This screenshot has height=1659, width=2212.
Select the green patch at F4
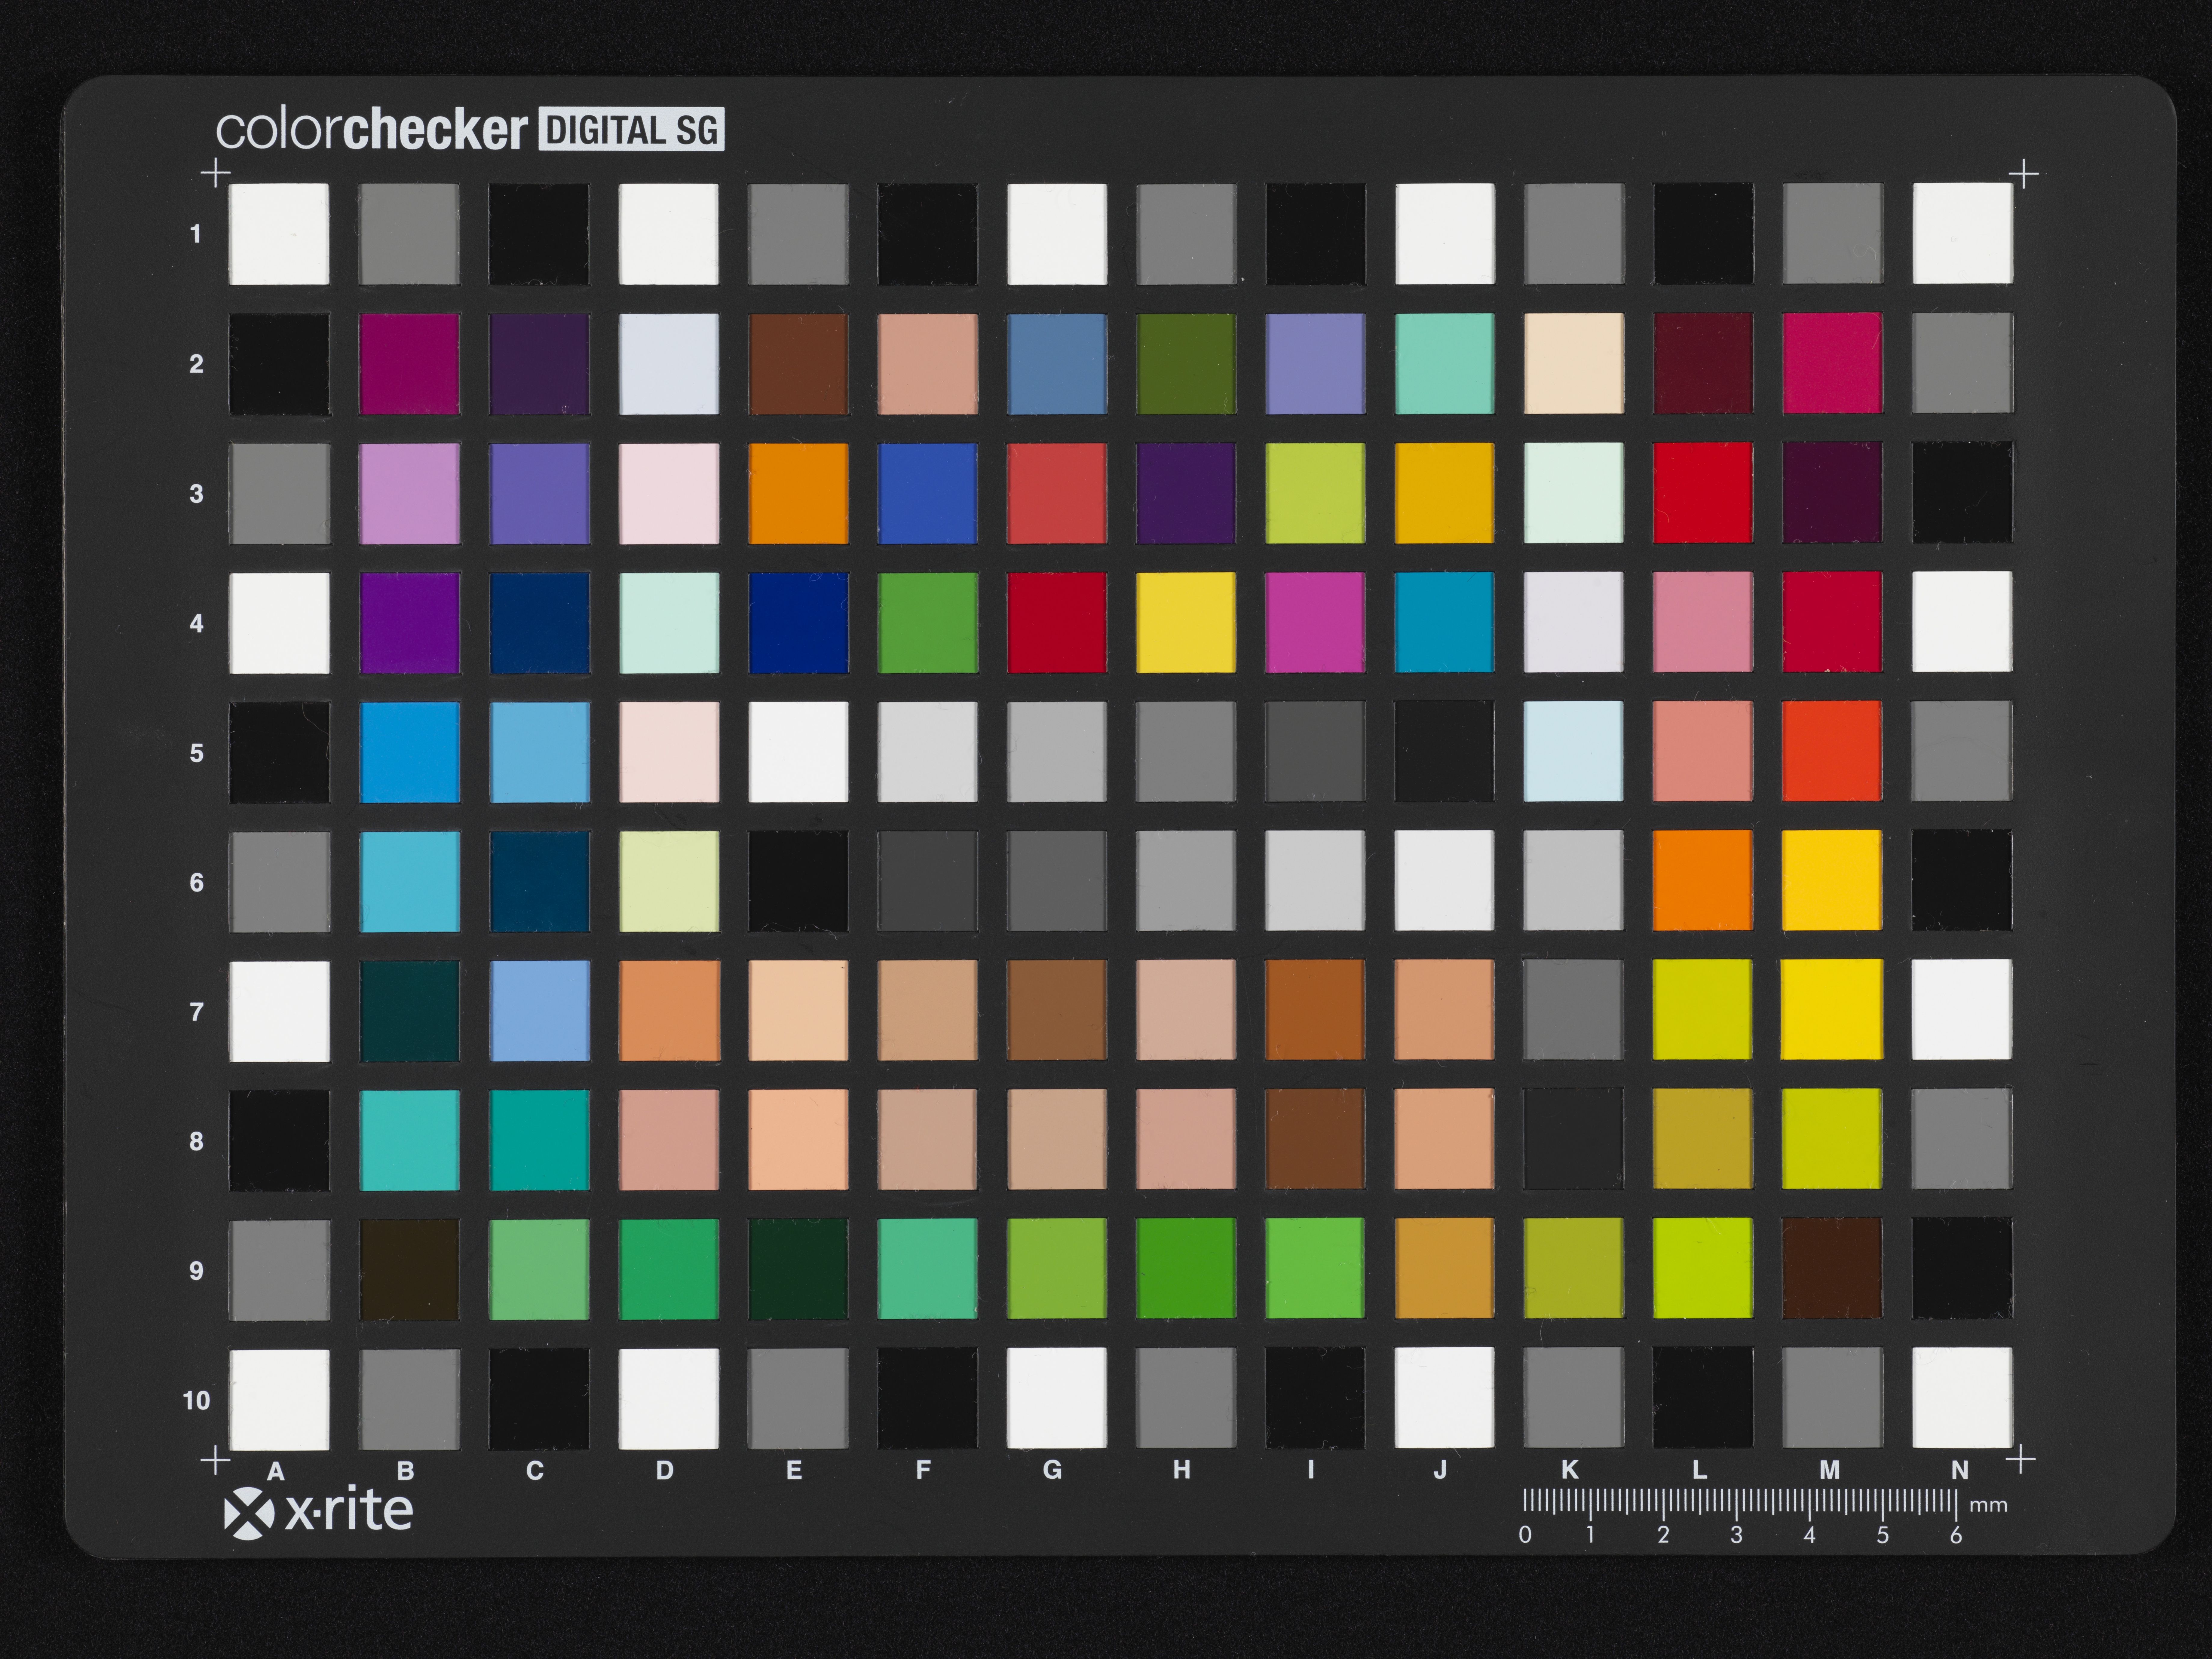click(927, 622)
